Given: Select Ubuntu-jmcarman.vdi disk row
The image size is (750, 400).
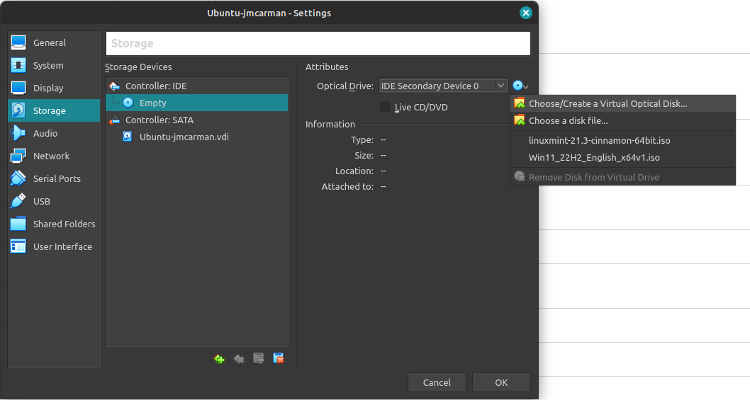Looking at the screenshot, I should (x=196, y=137).
